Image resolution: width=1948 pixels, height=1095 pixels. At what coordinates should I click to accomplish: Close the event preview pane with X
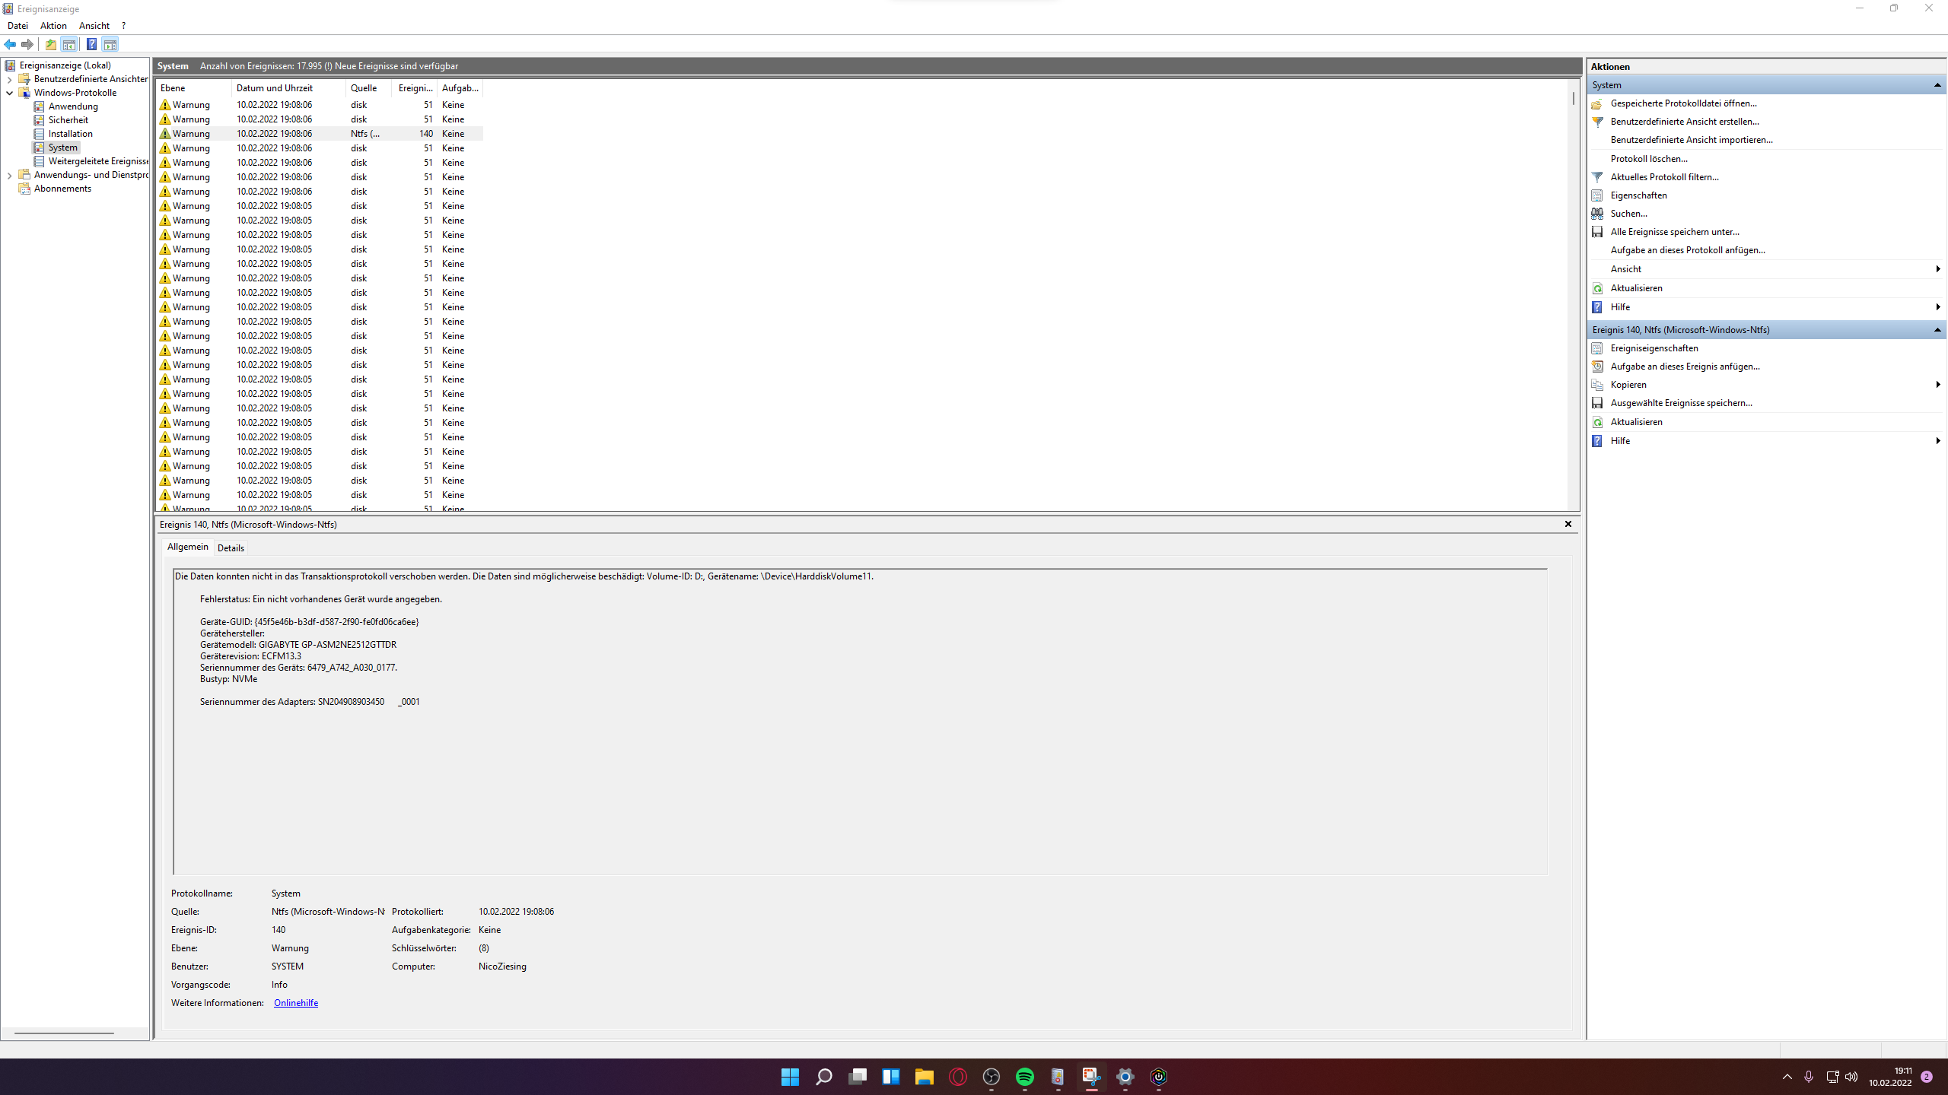pyautogui.click(x=1568, y=524)
